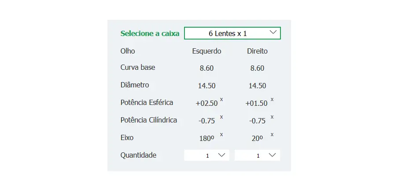Click the right eye +01.50 spherical value
The image size is (398, 191).
pyautogui.click(x=256, y=104)
